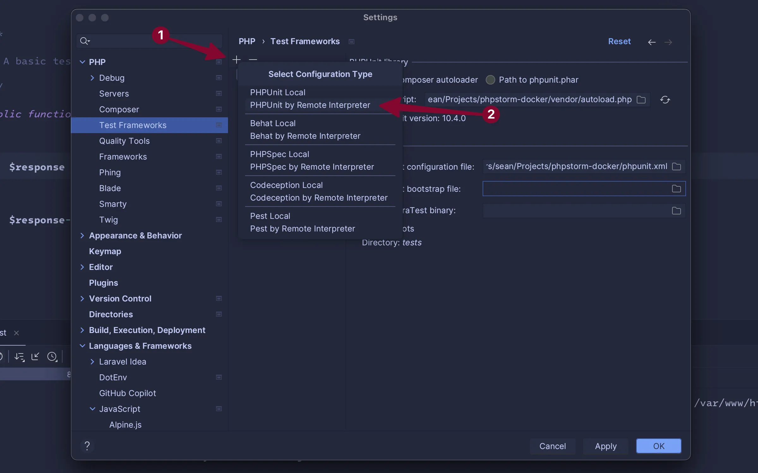The width and height of the screenshot is (758, 473).
Task: Click the plus add configuration icon
Action: click(236, 60)
